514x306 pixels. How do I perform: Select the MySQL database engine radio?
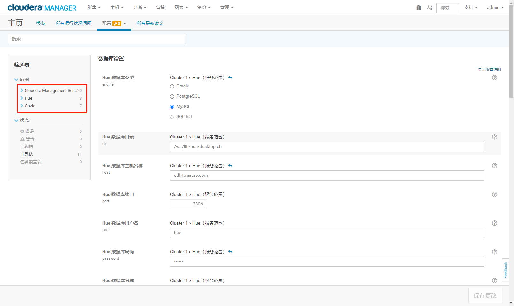click(172, 107)
